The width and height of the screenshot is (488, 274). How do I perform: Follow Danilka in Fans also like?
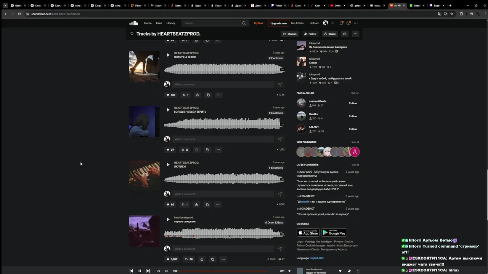[353, 116]
